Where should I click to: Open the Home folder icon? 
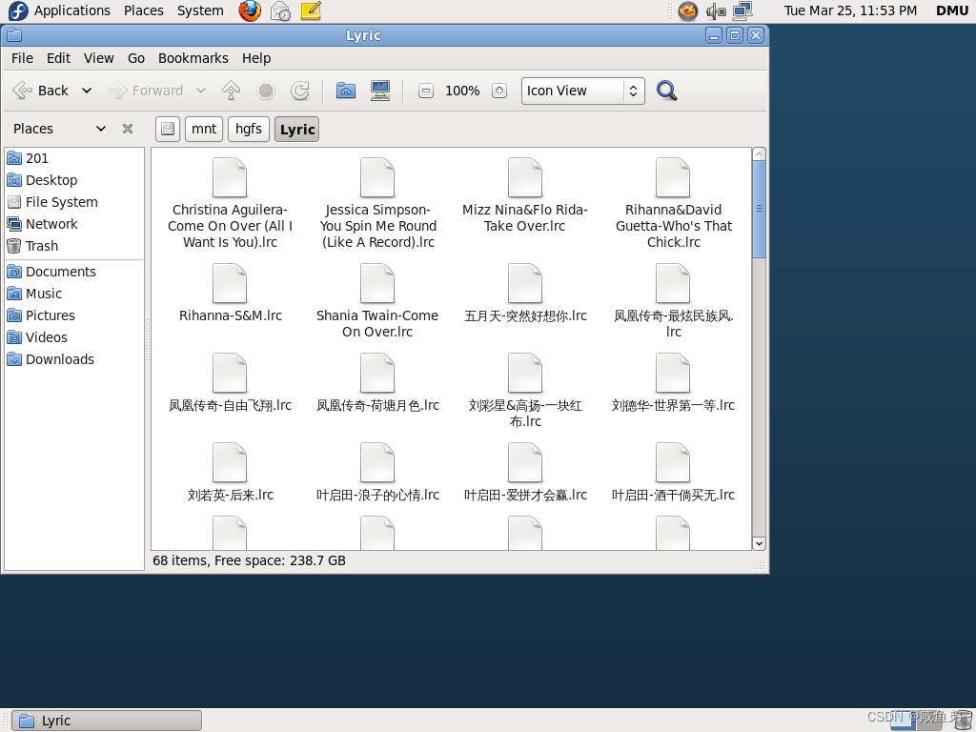coord(345,91)
